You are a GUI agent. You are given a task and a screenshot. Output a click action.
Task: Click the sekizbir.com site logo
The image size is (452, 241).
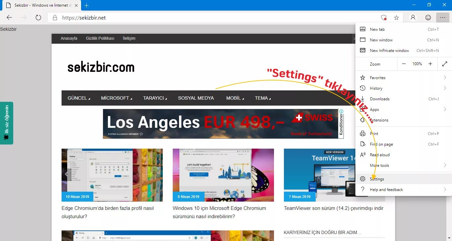point(101,68)
